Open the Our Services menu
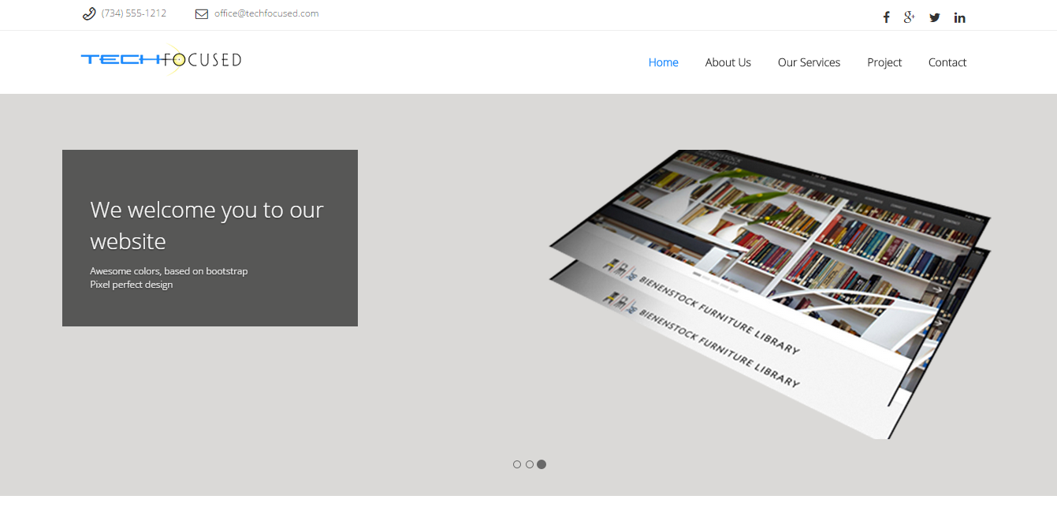Image resolution: width=1057 pixels, height=518 pixels. [x=809, y=62]
